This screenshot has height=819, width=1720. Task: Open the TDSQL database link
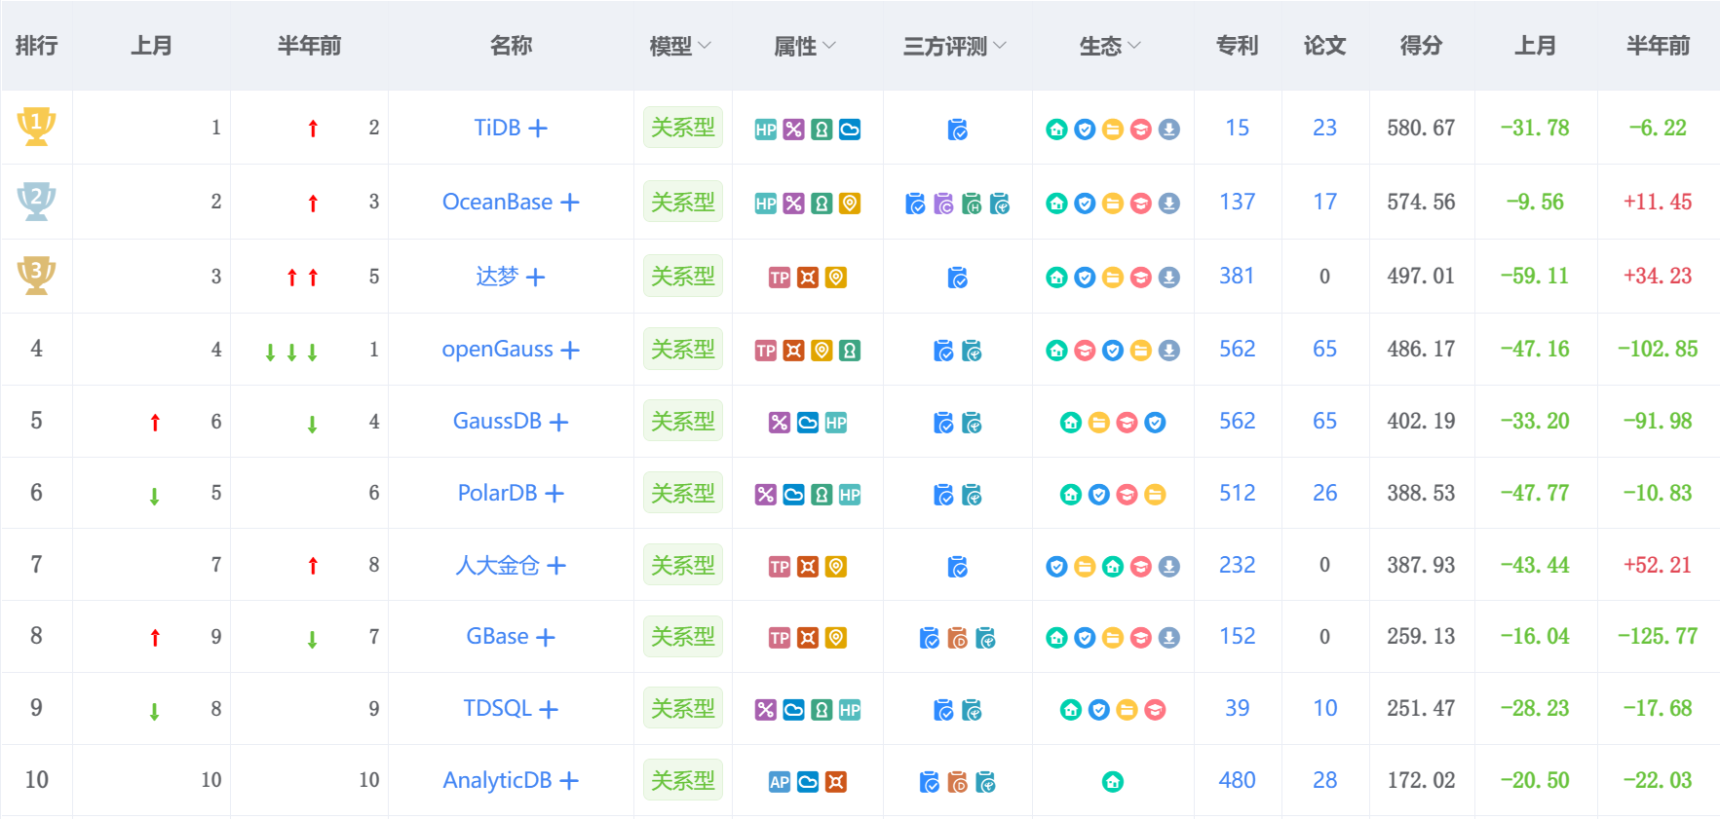click(497, 709)
